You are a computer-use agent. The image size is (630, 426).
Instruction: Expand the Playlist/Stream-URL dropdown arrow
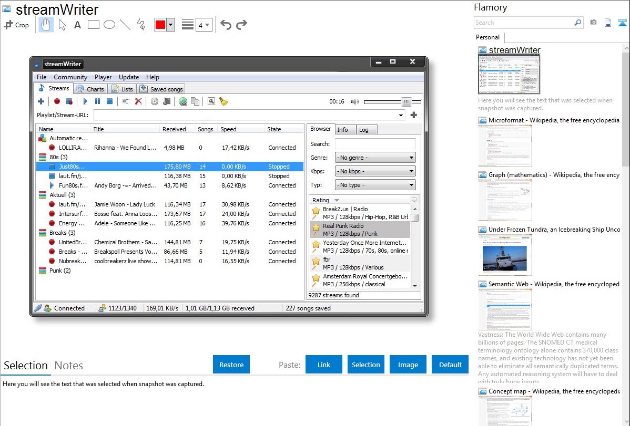pyautogui.click(x=401, y=115)
